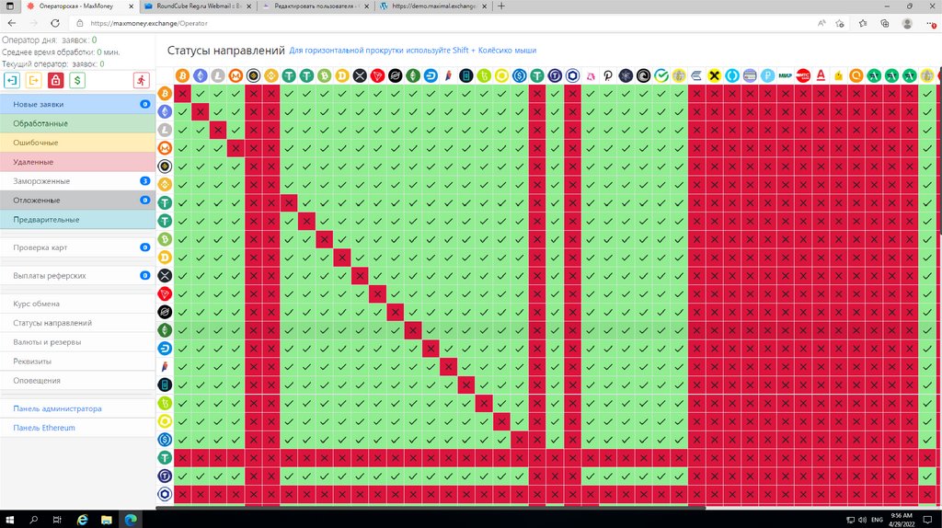Viewport: 942px width, 528px height.
Task: Toggle the Bitcoin-to-Sberbank direction cell
Action: click(661, 94)
